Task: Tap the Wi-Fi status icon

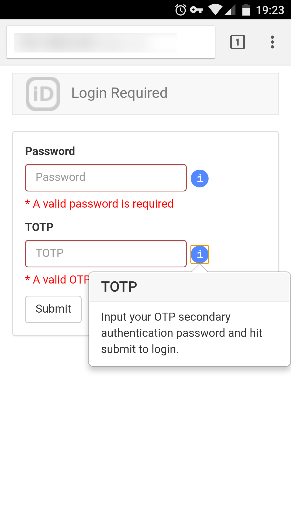Action: (x=215, y=10)
